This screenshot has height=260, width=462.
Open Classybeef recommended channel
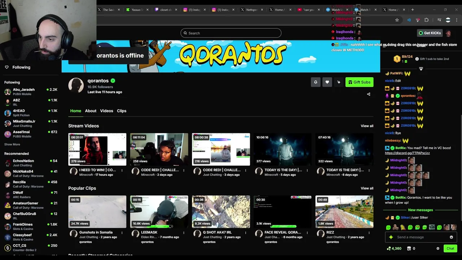click(31, 237)
